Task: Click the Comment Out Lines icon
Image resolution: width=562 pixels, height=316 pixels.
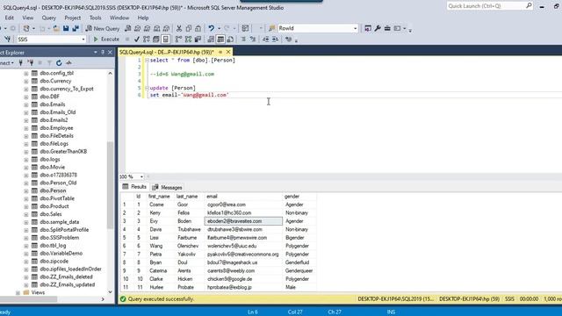Action: (x=243, y=39)
